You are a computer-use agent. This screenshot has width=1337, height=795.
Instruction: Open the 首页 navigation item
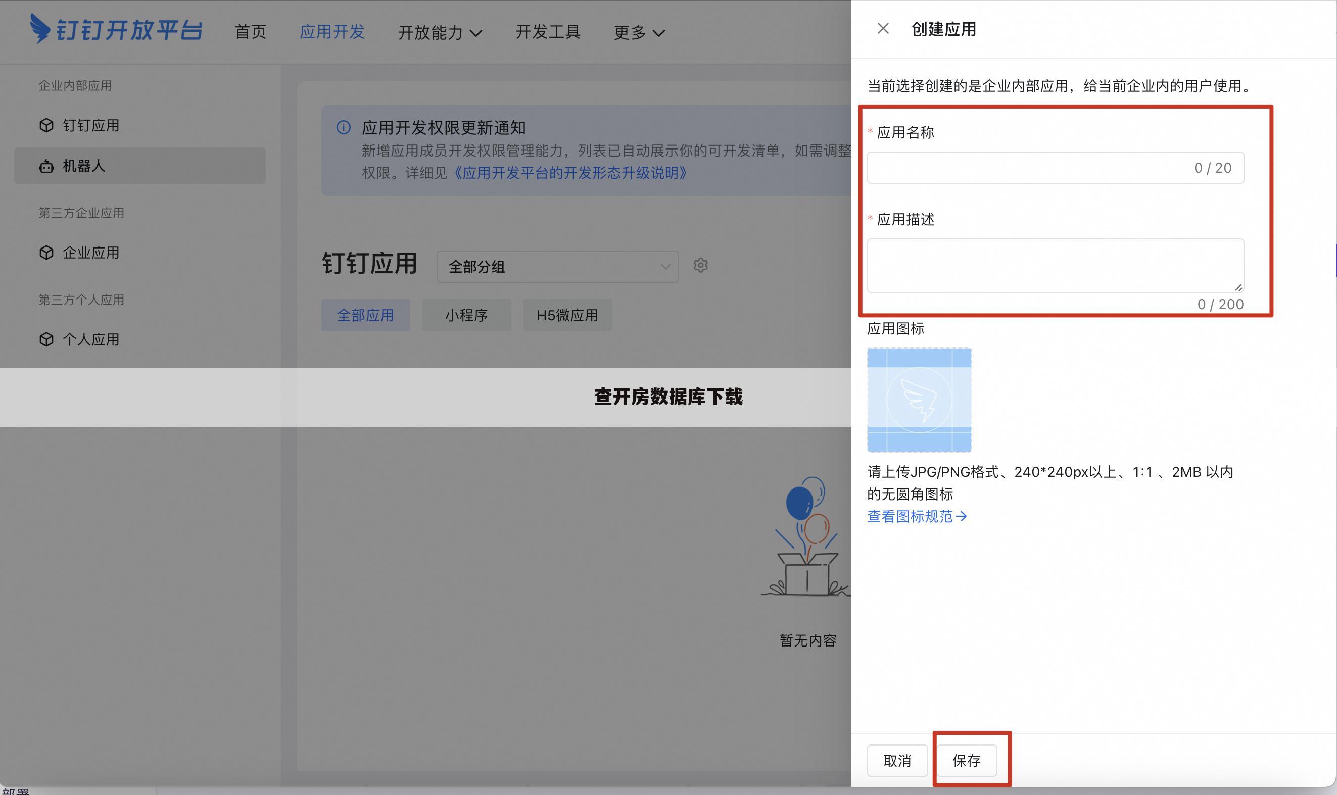[250, 32]
